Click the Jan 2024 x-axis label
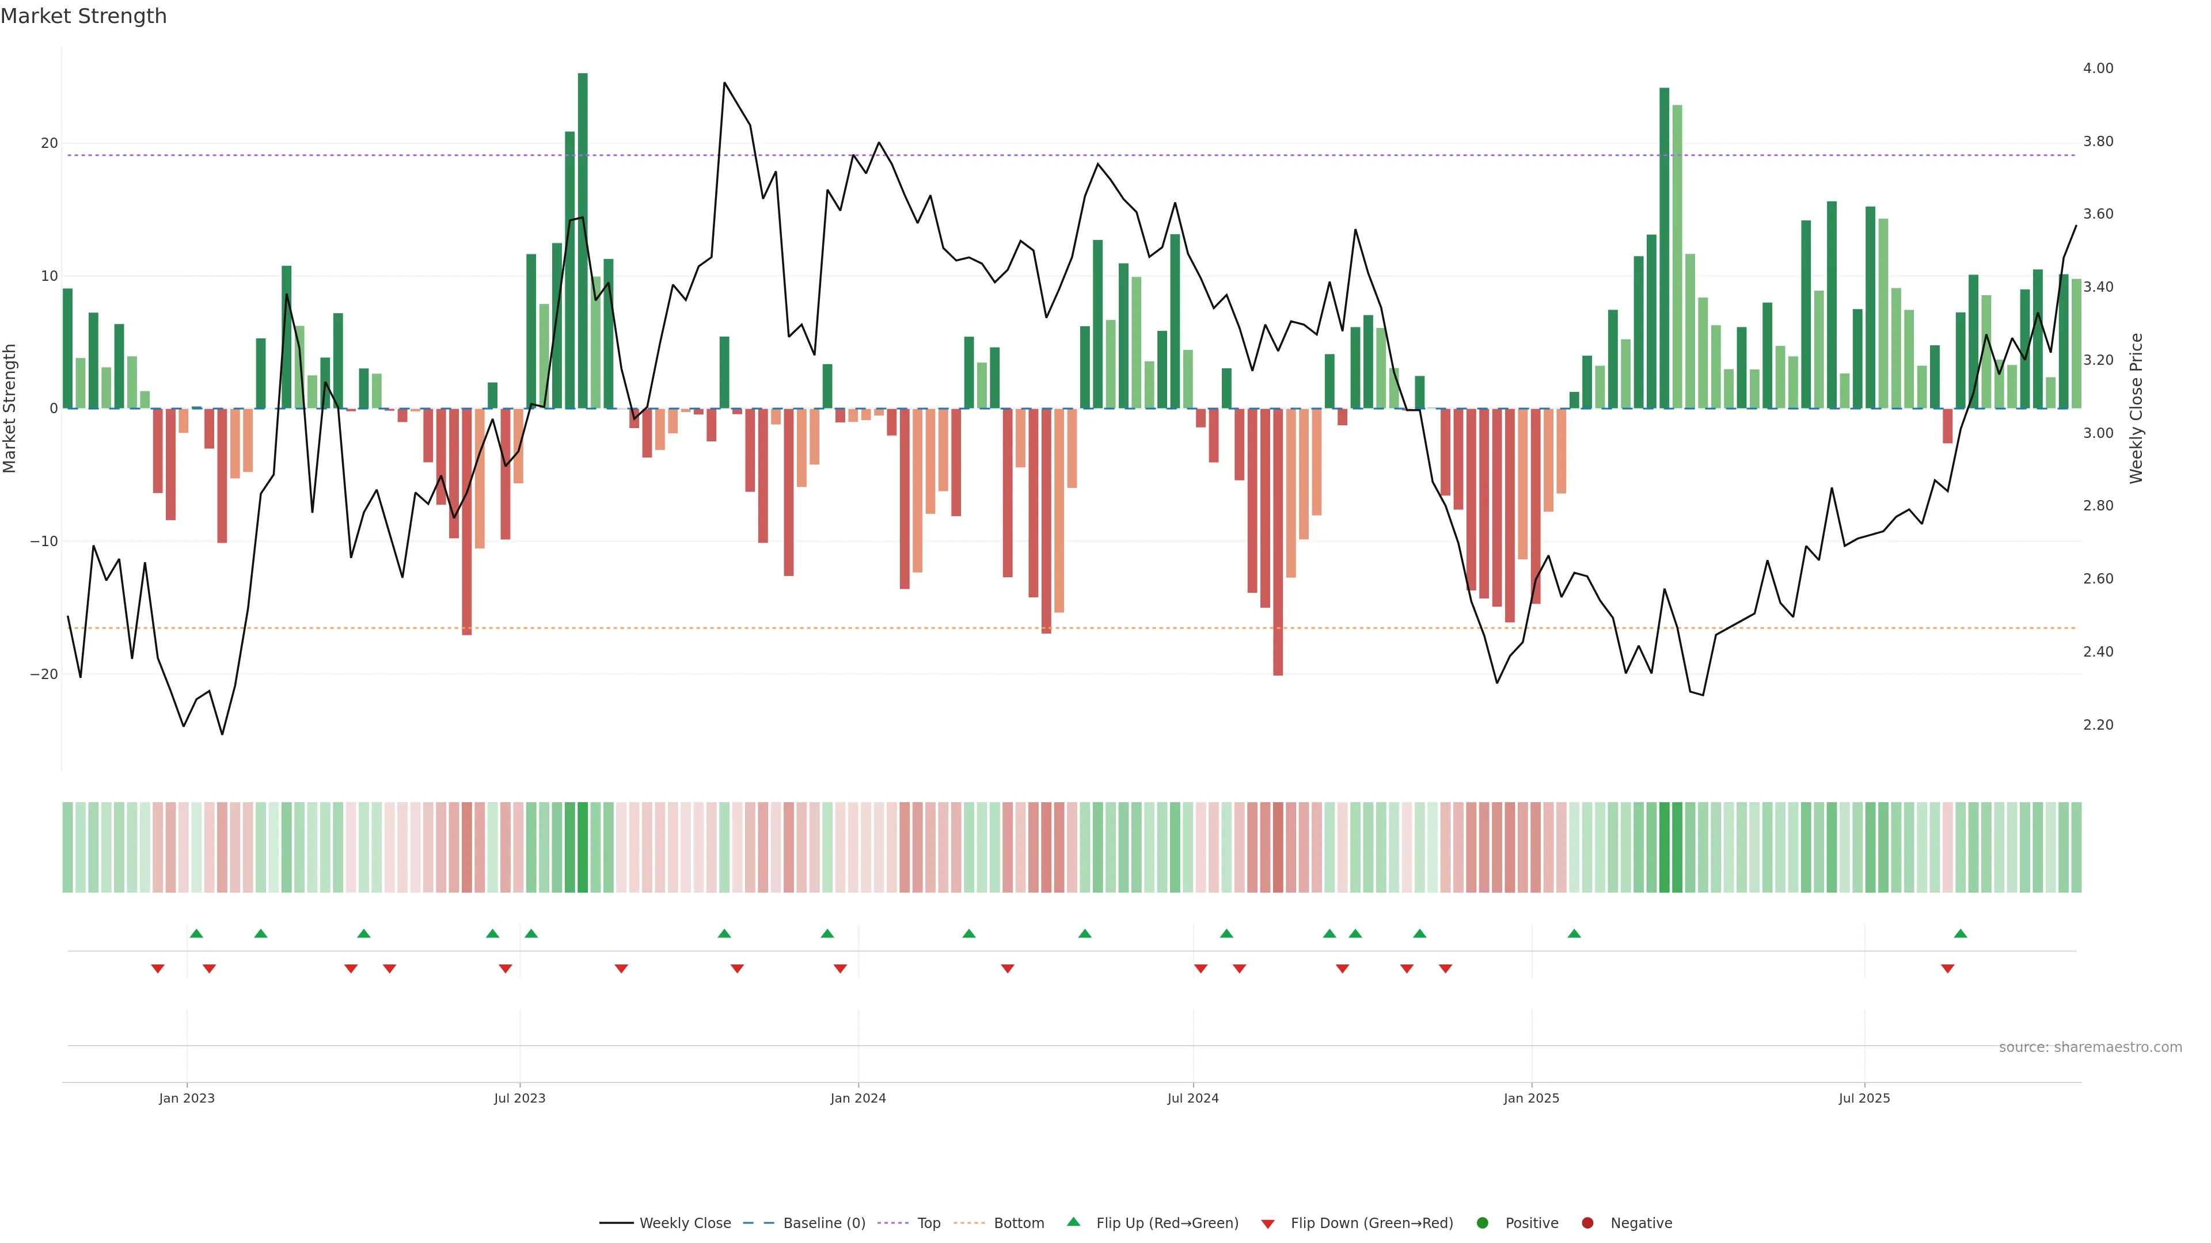The width and height of the screenshot is (2211, 1243). [858, 1098]
